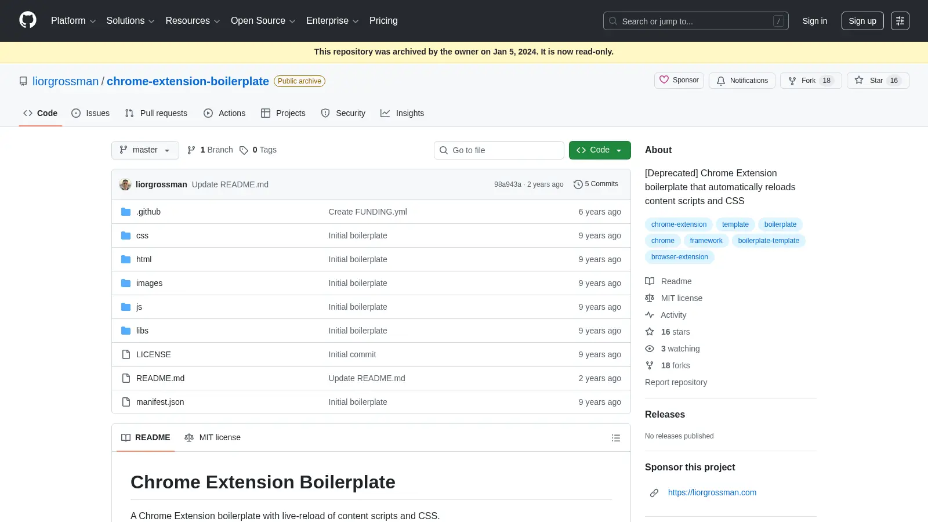Fork the repository via Fork button
928x522 pixels.
click(x=811, y=81)
